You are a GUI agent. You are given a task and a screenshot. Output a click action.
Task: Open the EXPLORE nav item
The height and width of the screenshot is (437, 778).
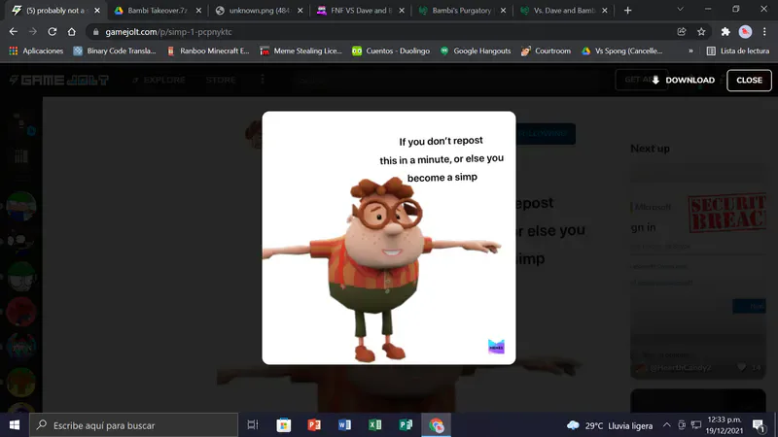point(159,80)
